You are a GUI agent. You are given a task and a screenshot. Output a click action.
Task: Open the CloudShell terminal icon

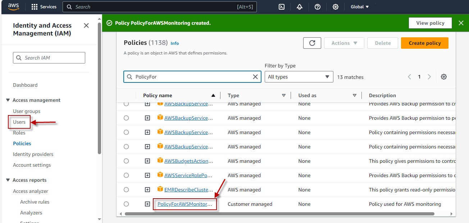pos(282,7)
